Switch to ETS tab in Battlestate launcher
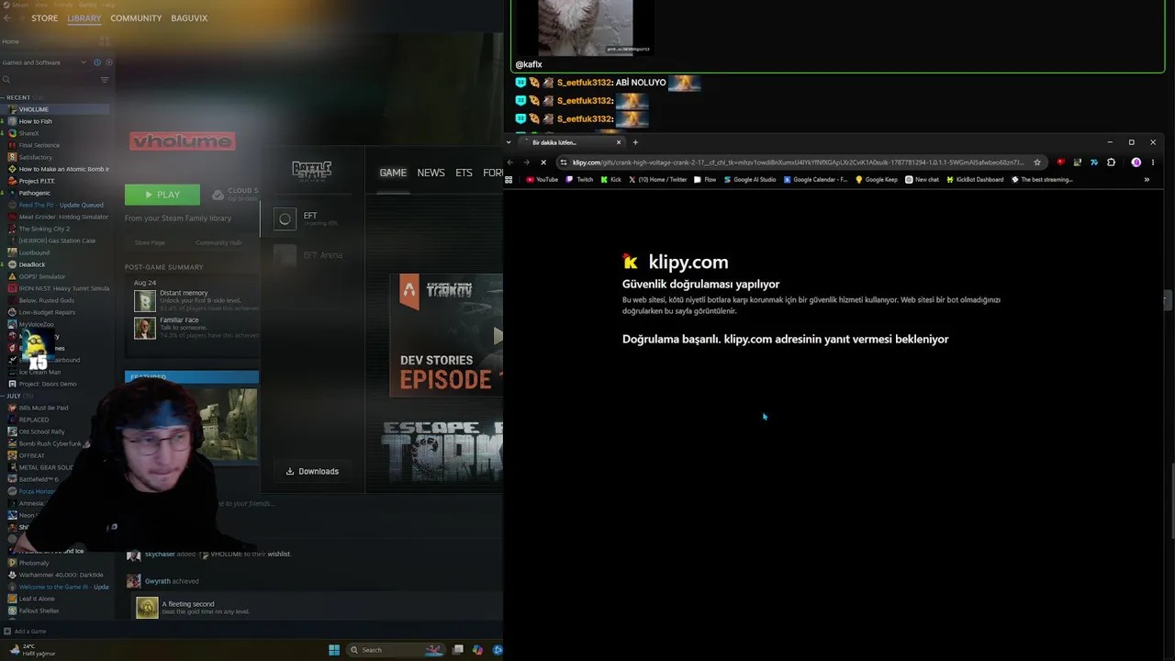Image resolution: width=1175 pixels, height=661 pixels. click(464, 173)
